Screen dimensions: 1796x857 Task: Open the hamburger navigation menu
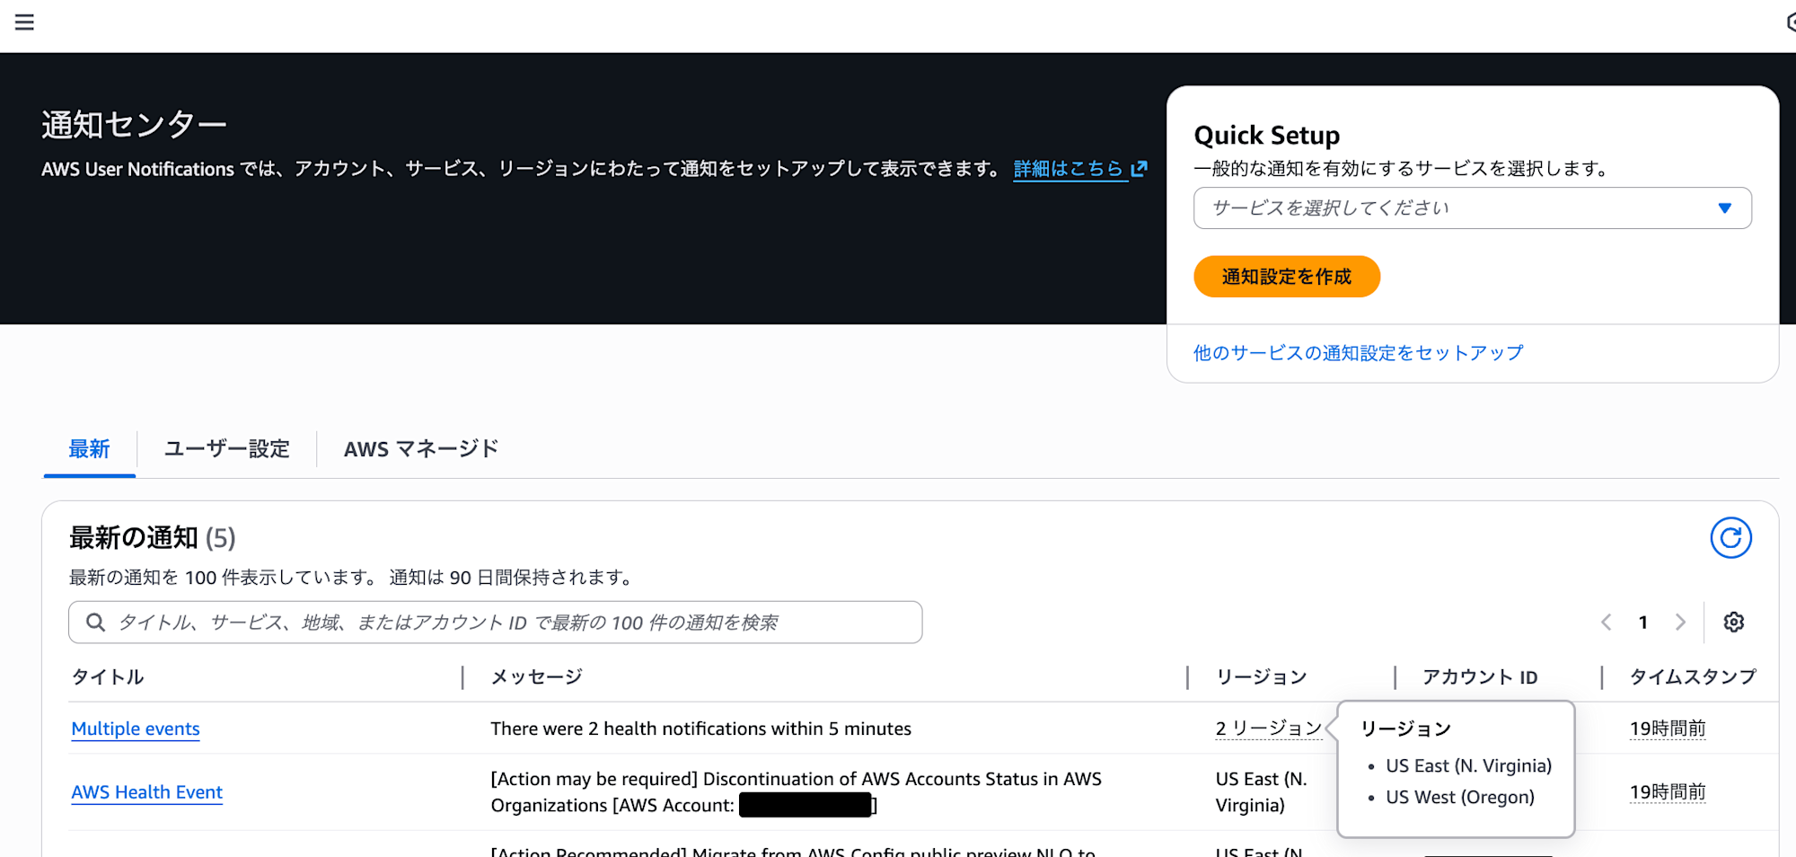pyautogui.click(x=24, y=22)
